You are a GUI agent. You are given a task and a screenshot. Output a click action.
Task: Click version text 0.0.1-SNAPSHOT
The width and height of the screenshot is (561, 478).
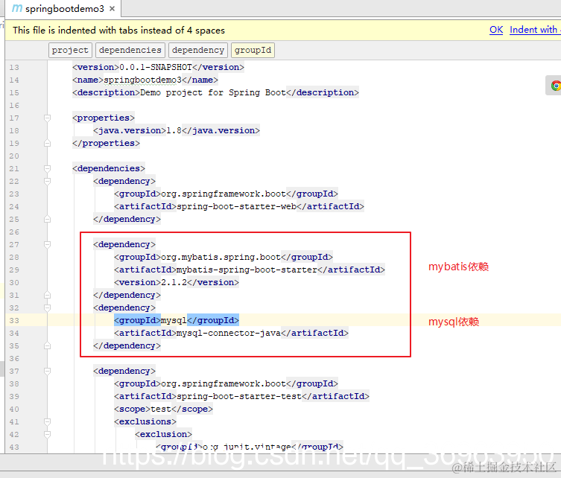pyautogui.click(x=156, y=67)
